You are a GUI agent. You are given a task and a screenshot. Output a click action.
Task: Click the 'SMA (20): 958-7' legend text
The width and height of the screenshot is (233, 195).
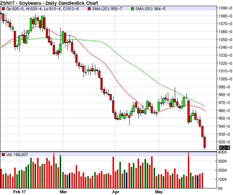(107, 9)
